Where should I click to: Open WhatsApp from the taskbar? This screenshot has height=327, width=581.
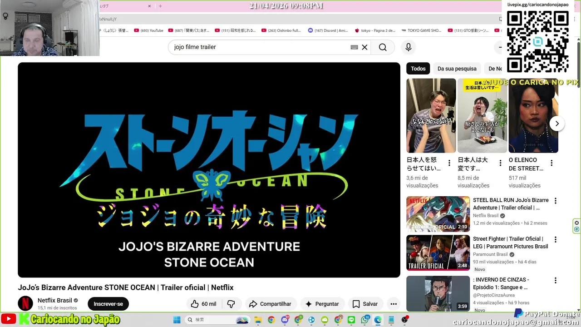[x=364, y=320]
